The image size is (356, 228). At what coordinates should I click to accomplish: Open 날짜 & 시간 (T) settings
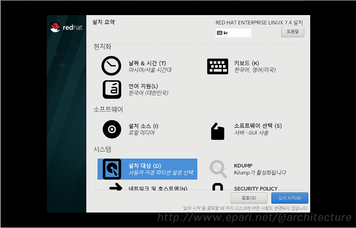coord(147,63)
